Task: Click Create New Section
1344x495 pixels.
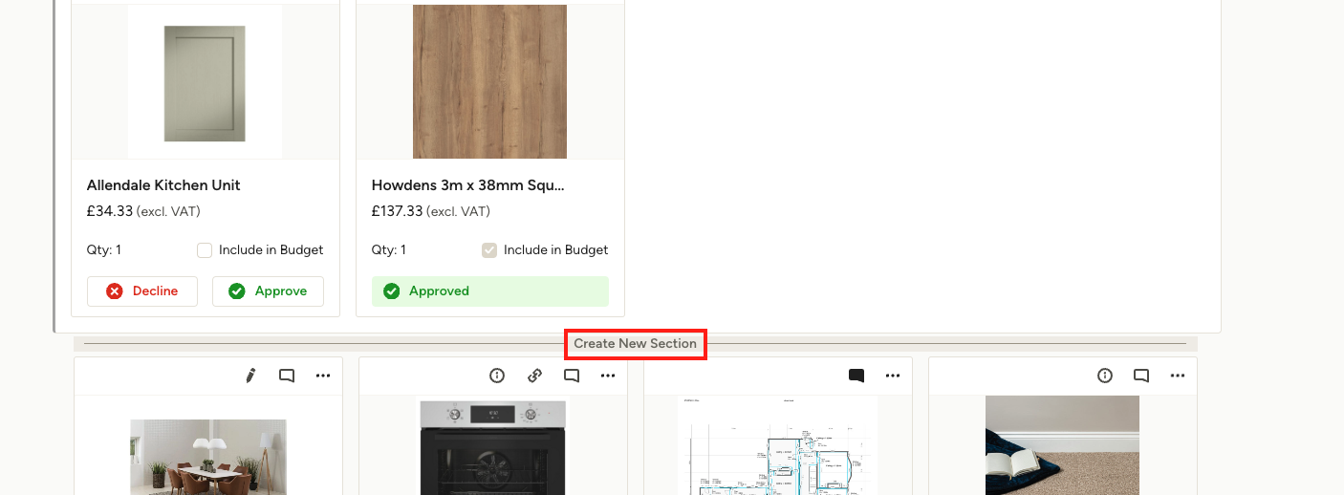Action: click(636, 343)
